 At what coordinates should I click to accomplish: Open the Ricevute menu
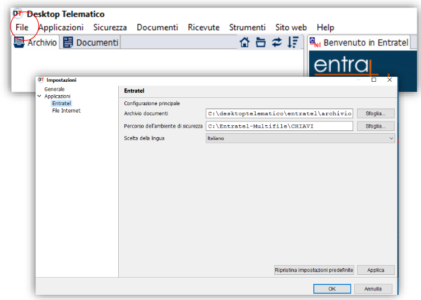203,27
